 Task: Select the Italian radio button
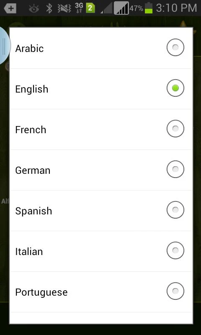(x=175, y=250)
